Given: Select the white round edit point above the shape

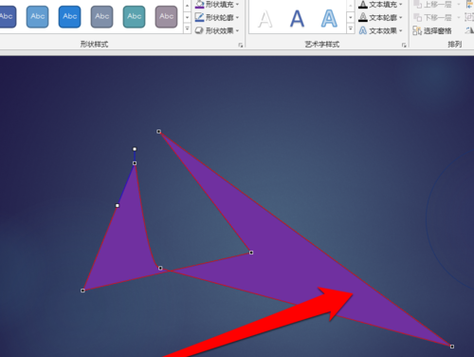Looking at the screenshot, I should (135, 149).
